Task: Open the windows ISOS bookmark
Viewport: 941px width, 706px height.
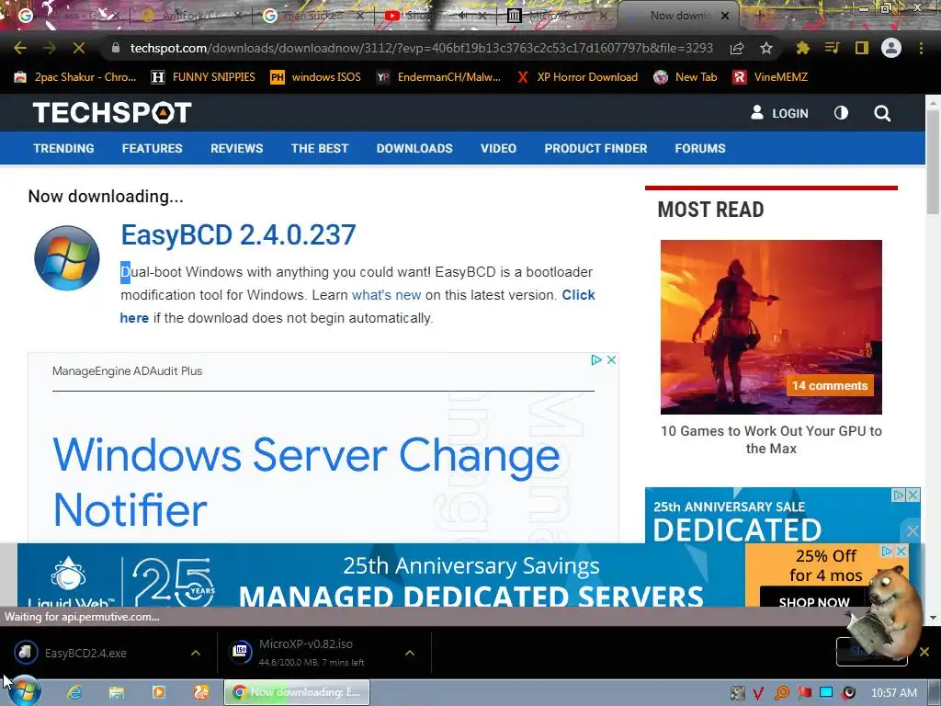Action: (x=315, y=77)
